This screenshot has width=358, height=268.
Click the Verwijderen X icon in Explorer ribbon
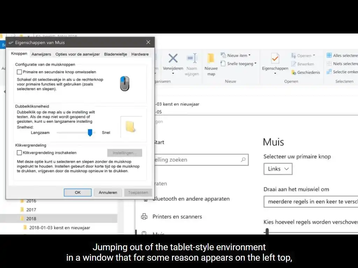[173, 58]
